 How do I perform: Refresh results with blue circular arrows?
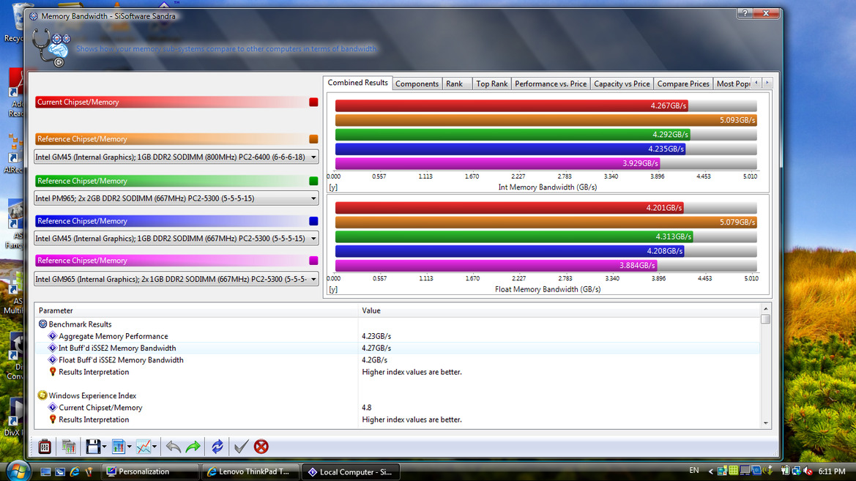tap(217, 447)
